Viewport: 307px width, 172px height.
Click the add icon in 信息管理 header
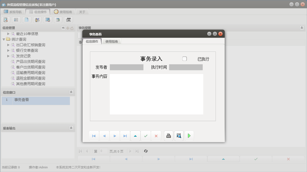(67, 28)
